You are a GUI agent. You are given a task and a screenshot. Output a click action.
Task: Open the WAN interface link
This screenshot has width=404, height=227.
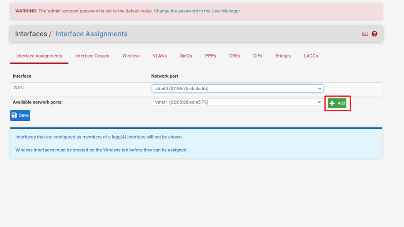(x=18, y=88)
